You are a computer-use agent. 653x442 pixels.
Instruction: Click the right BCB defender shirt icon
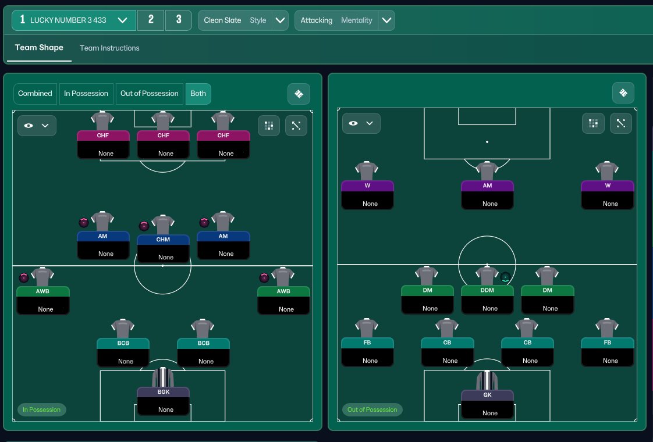(203, 329)
